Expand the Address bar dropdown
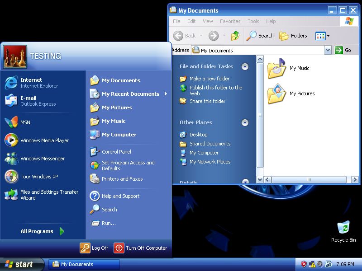The width and height of the screenshot is (362, 271). [328, 50]
